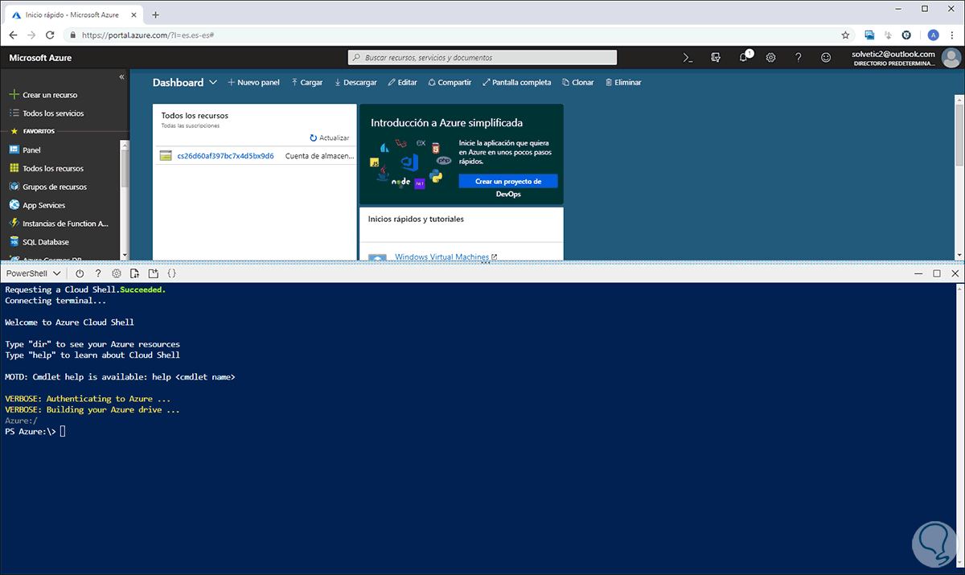Screen dimensions: 965x575
Task: Open Todos los servicios
Action: pos(47,113)
